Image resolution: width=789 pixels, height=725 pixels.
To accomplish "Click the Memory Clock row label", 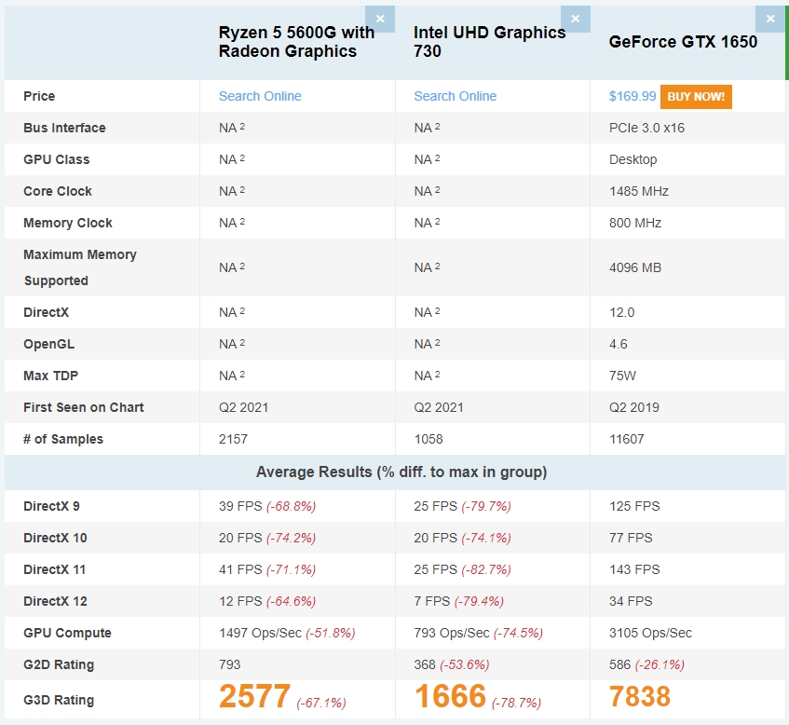I will click(x=67, y=223).
